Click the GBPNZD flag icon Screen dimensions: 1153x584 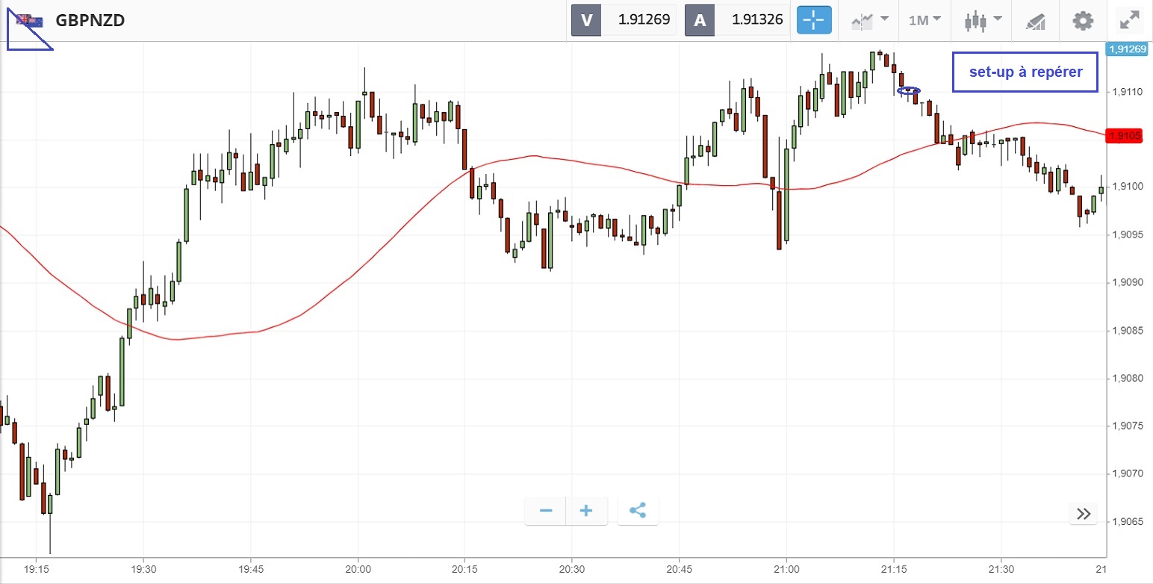(x=30, y=20)
